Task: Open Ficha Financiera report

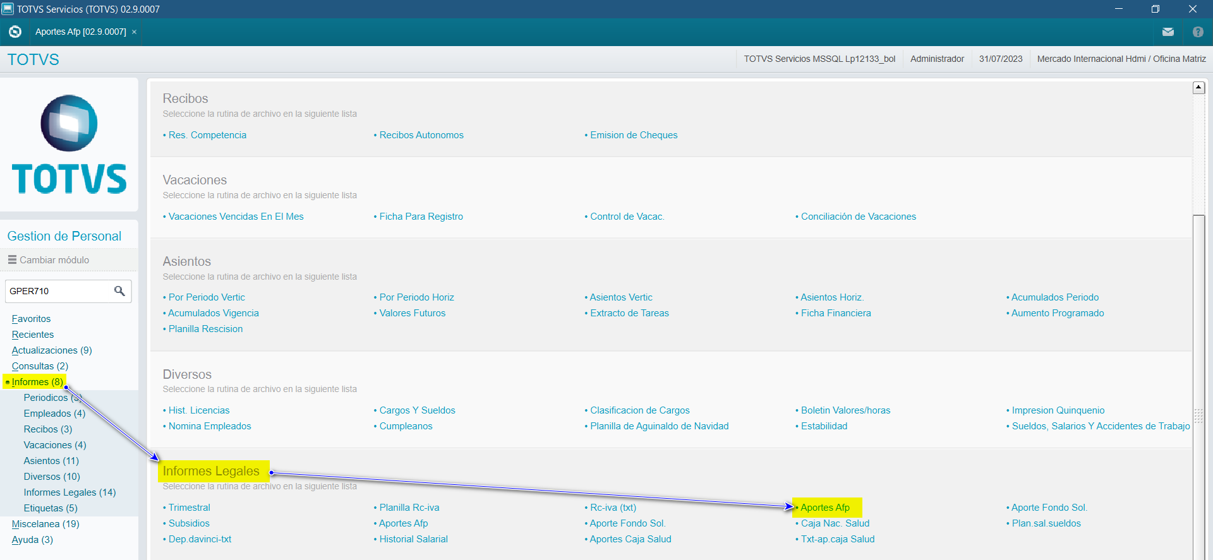Action: 836,313
